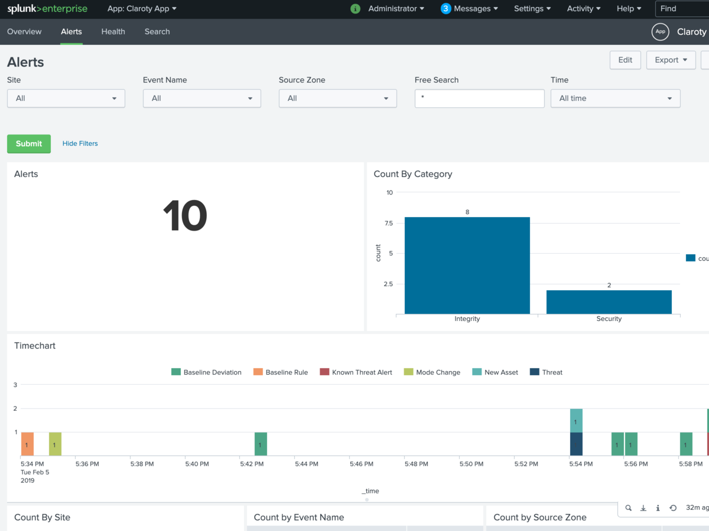Switch to the Health tab
The height and width of the screenshot is (531, 709).
(113, 32)
